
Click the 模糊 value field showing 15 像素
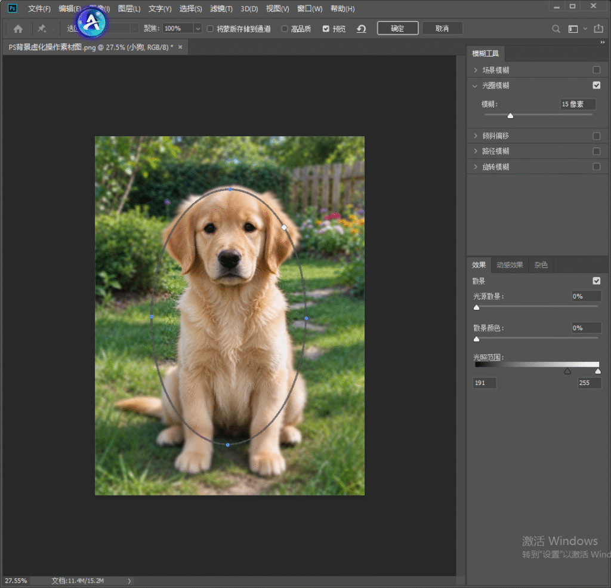pos(578,104)
